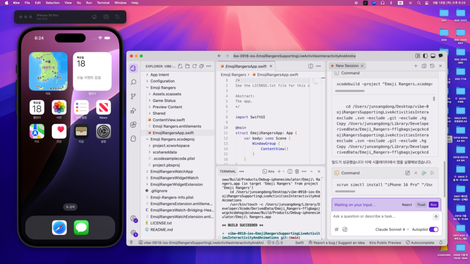The image size is (470, 264).
Task: Open chat history clock icon
Action: click(x=432, y=66)
